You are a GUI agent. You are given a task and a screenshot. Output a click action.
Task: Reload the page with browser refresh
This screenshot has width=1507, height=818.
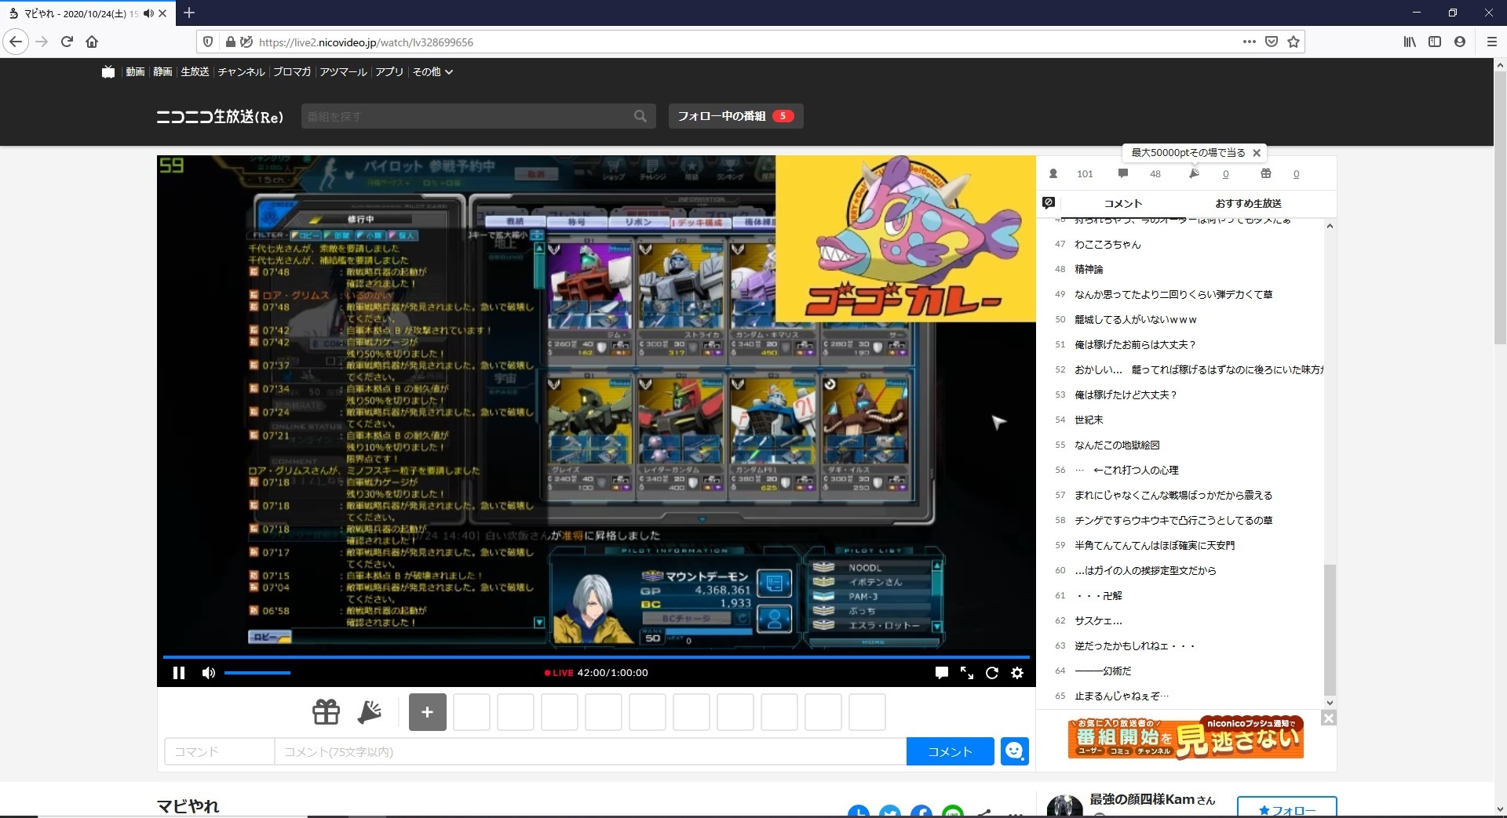pos(67,42)
